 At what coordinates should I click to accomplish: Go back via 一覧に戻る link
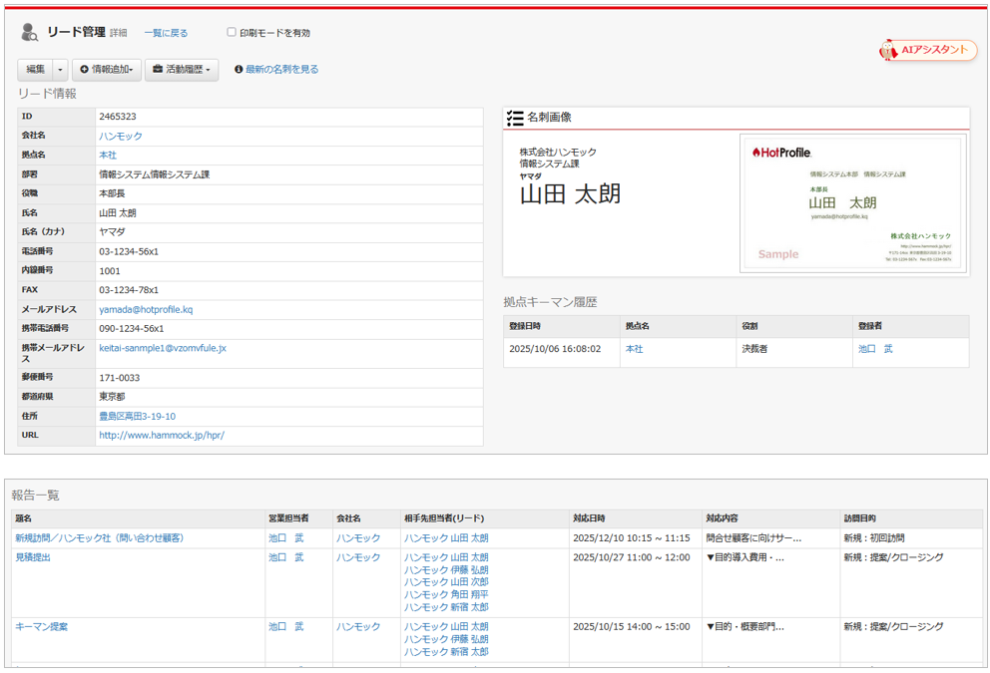coord(166,33)
